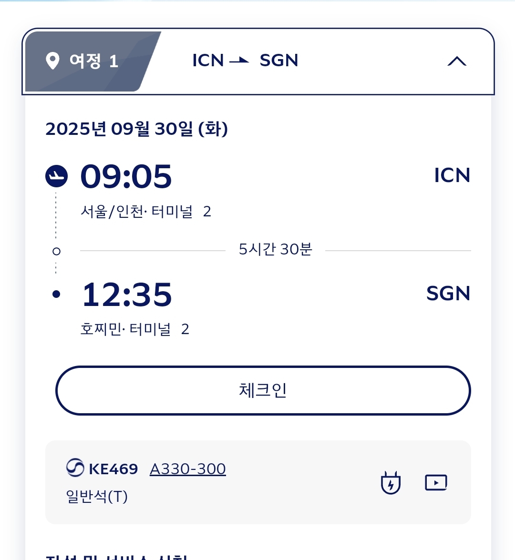Tap the in-seat power outlet icon
The width and height of the screenshot is (515, 560).
coord(391,483)
